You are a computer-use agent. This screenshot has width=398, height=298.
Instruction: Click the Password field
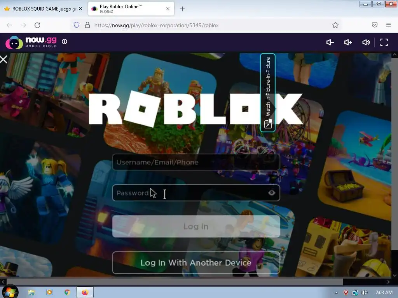click(x=196, y=193)
